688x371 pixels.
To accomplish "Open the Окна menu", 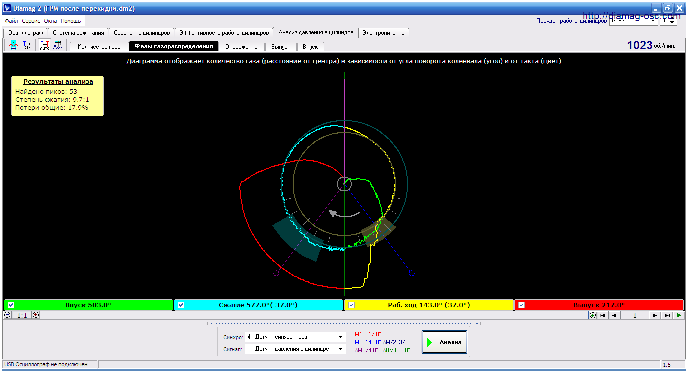I will [50, 21].
